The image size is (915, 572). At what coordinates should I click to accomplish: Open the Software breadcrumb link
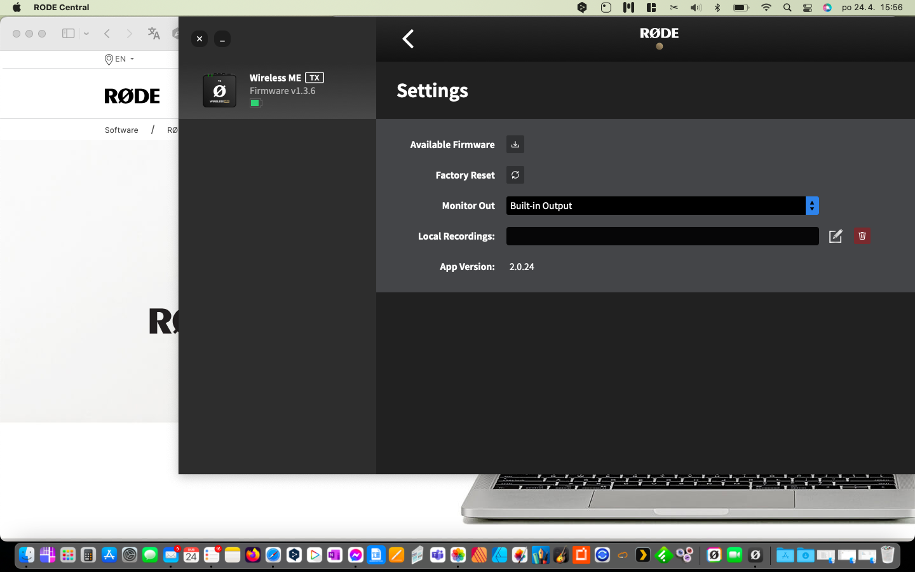coord(121,130)
